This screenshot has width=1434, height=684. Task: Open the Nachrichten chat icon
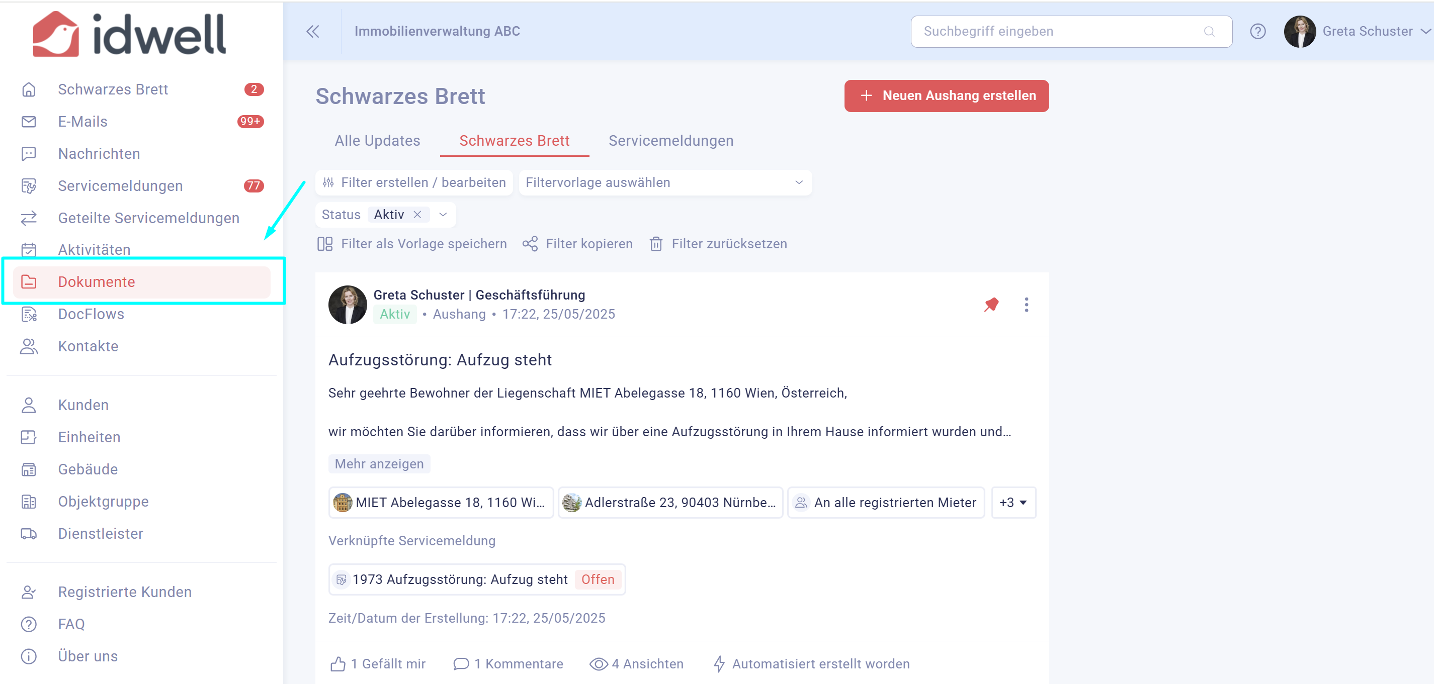click(28, 154)
